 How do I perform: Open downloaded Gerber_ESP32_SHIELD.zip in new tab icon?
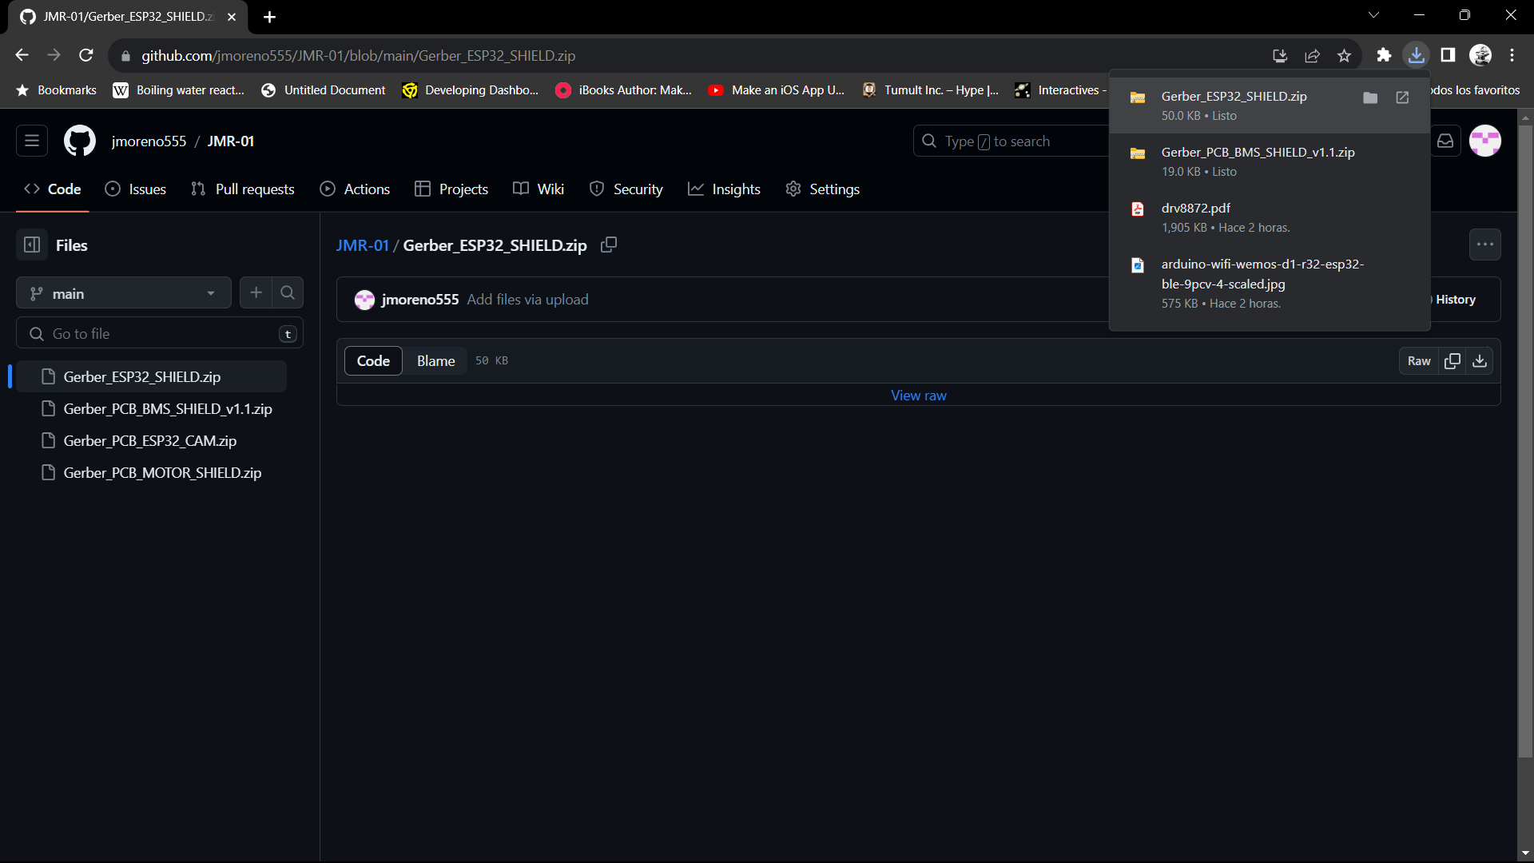tap(1402, 97)
